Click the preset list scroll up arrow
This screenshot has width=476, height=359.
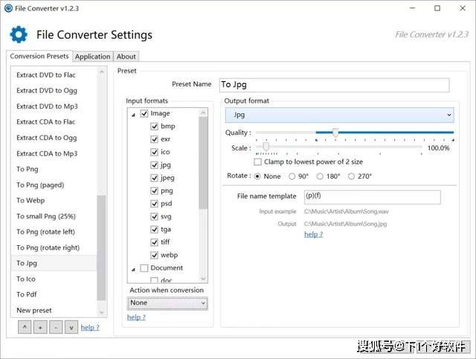click(x=101, y=72)
